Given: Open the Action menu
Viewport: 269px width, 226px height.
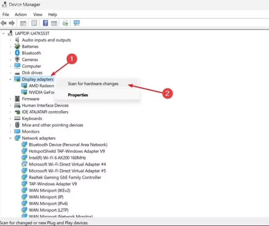Looking at the screenshot, I should pyautogui.click(x=21, y=14).
